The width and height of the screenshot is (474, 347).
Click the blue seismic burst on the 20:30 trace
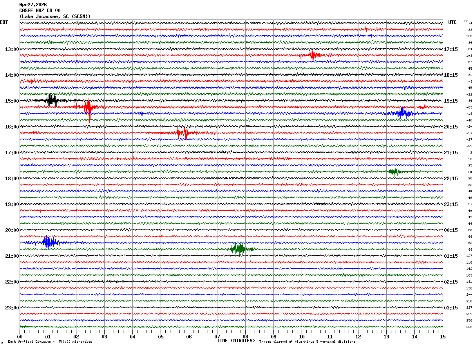click(49, 242)
